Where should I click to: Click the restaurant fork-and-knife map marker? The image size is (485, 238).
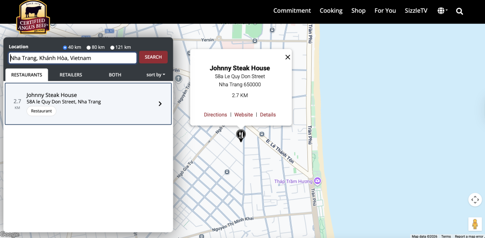[241, 135]
